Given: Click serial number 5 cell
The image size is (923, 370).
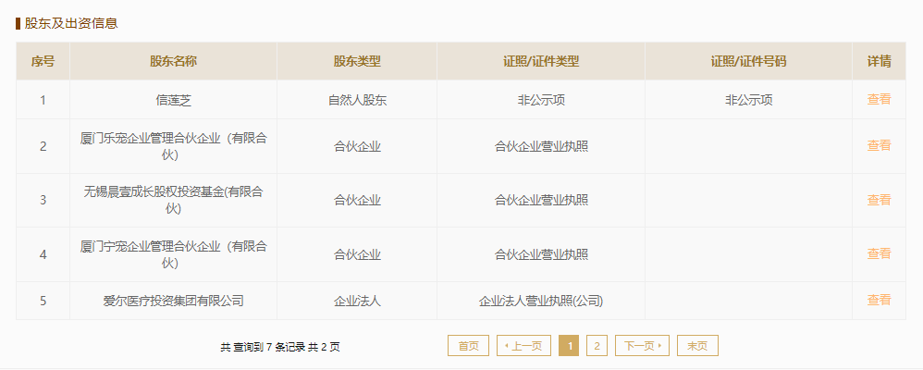Looking at the screenshot, I should (43, 301).
